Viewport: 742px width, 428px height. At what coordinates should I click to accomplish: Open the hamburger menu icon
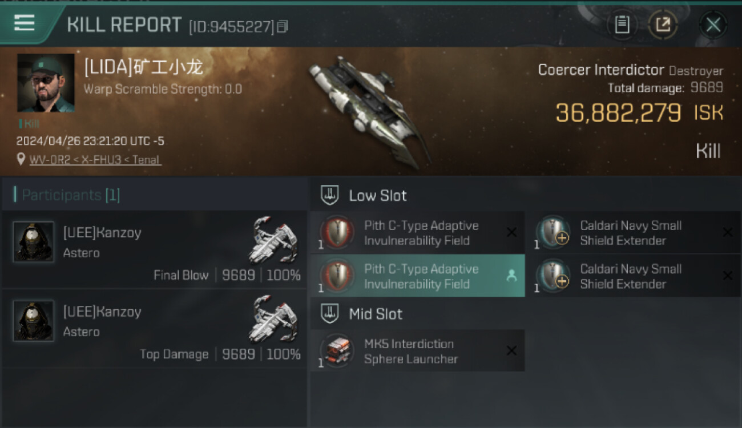[24, 23]
